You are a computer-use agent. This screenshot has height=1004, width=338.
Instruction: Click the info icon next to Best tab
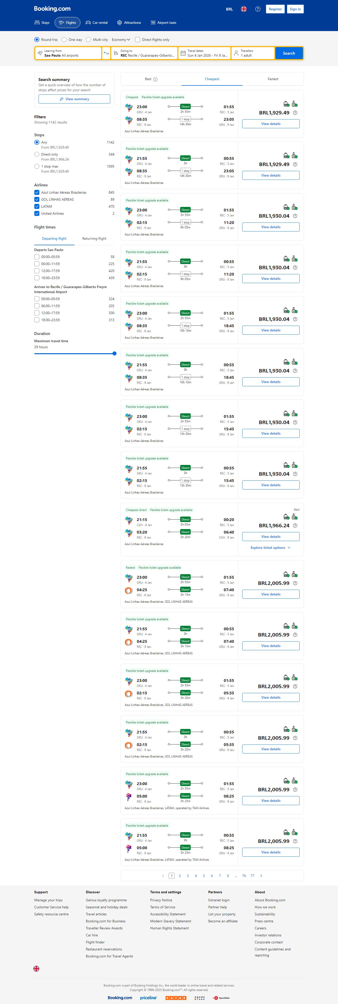point(156,79)
